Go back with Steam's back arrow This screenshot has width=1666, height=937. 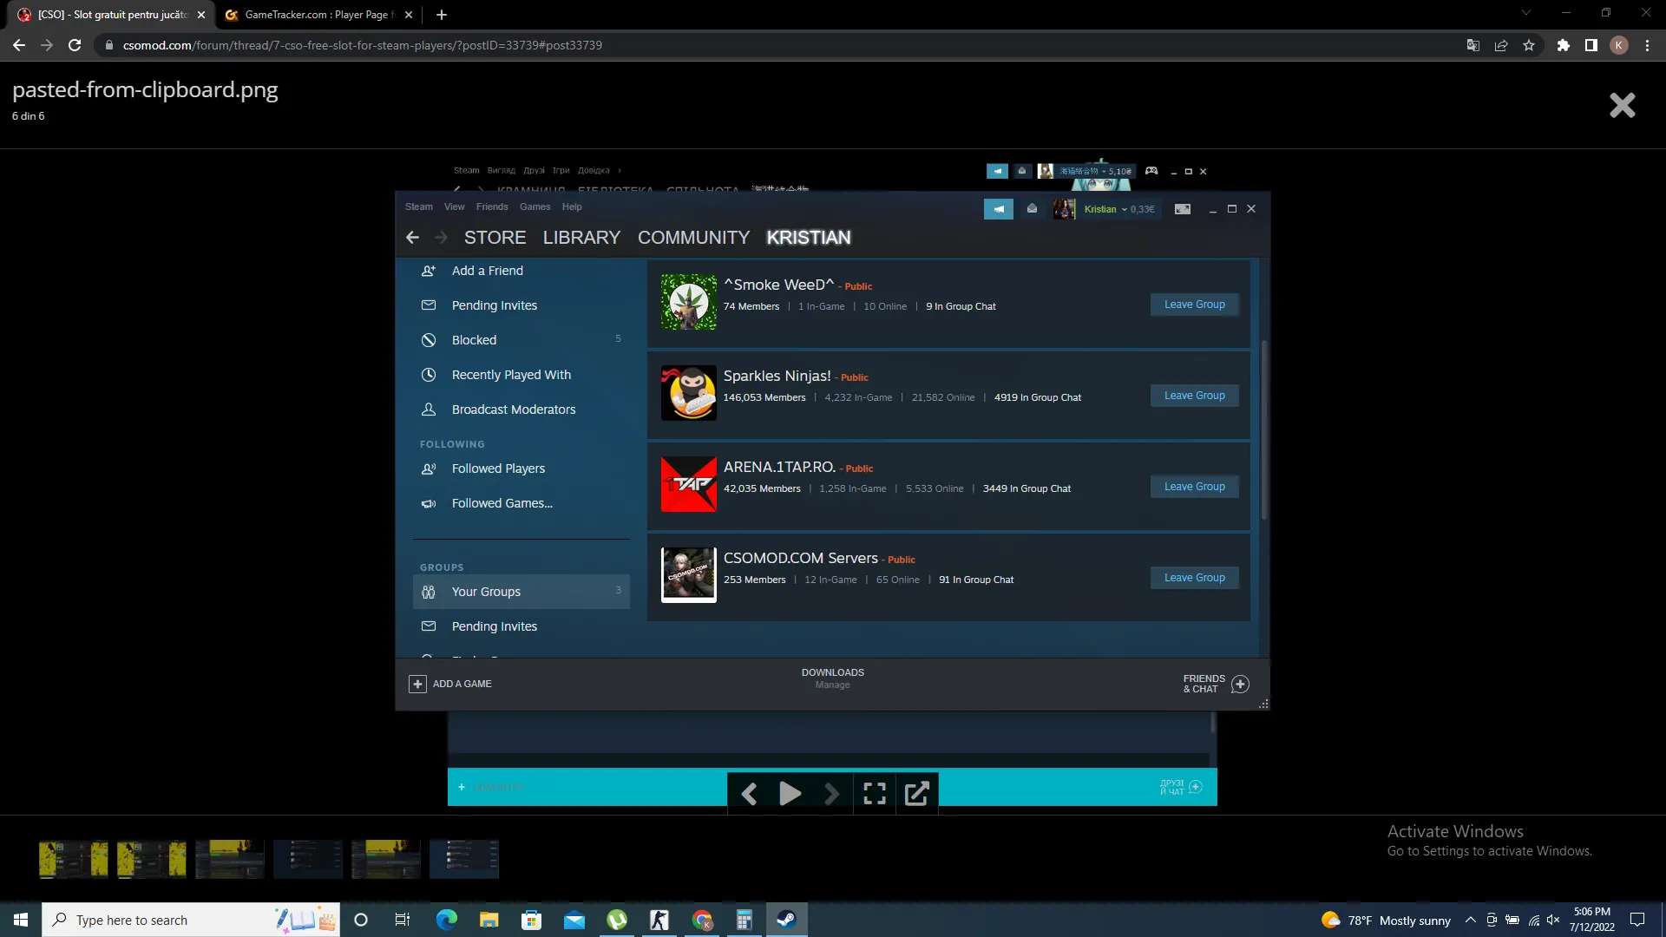[x=412, y=238]
